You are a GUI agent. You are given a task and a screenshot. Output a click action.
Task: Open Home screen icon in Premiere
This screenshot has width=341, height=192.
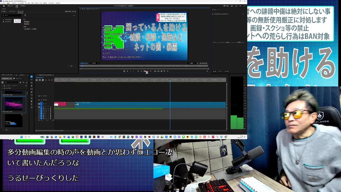4,6
